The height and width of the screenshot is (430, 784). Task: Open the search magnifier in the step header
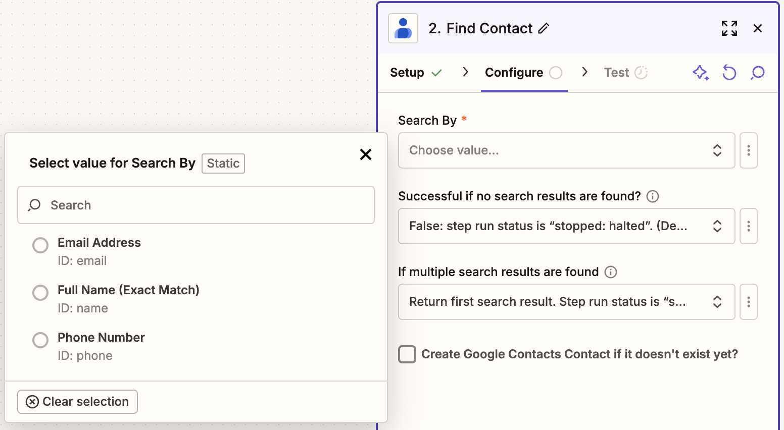click(x=757, y=73)
